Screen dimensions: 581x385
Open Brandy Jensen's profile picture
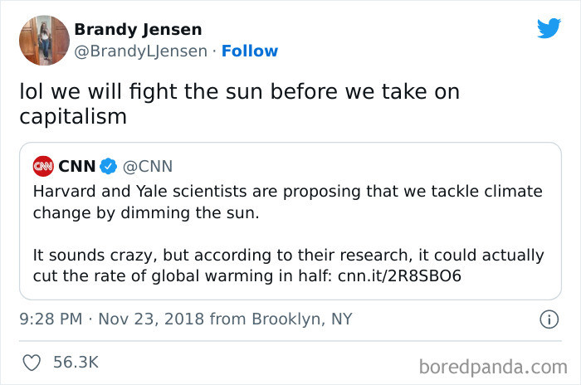point(45,41)
